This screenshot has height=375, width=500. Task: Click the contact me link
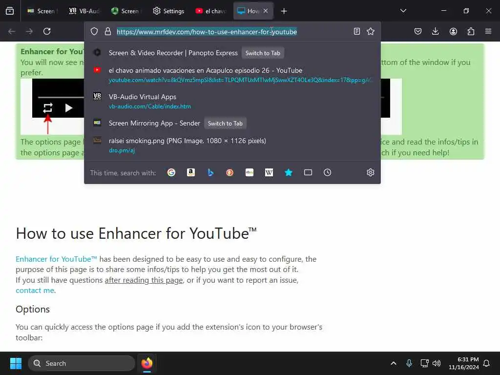[x=35, y=291]
